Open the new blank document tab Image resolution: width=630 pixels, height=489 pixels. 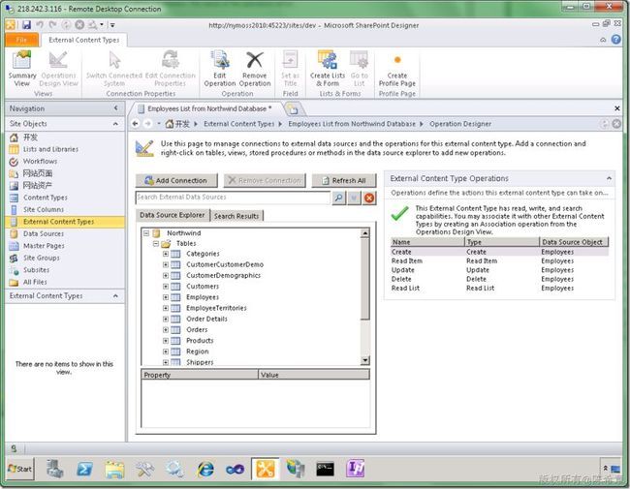[x=294, y=108]
